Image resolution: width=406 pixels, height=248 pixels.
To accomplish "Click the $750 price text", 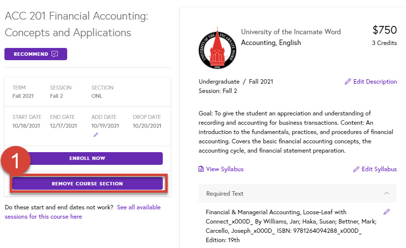I will coord(384,30).
